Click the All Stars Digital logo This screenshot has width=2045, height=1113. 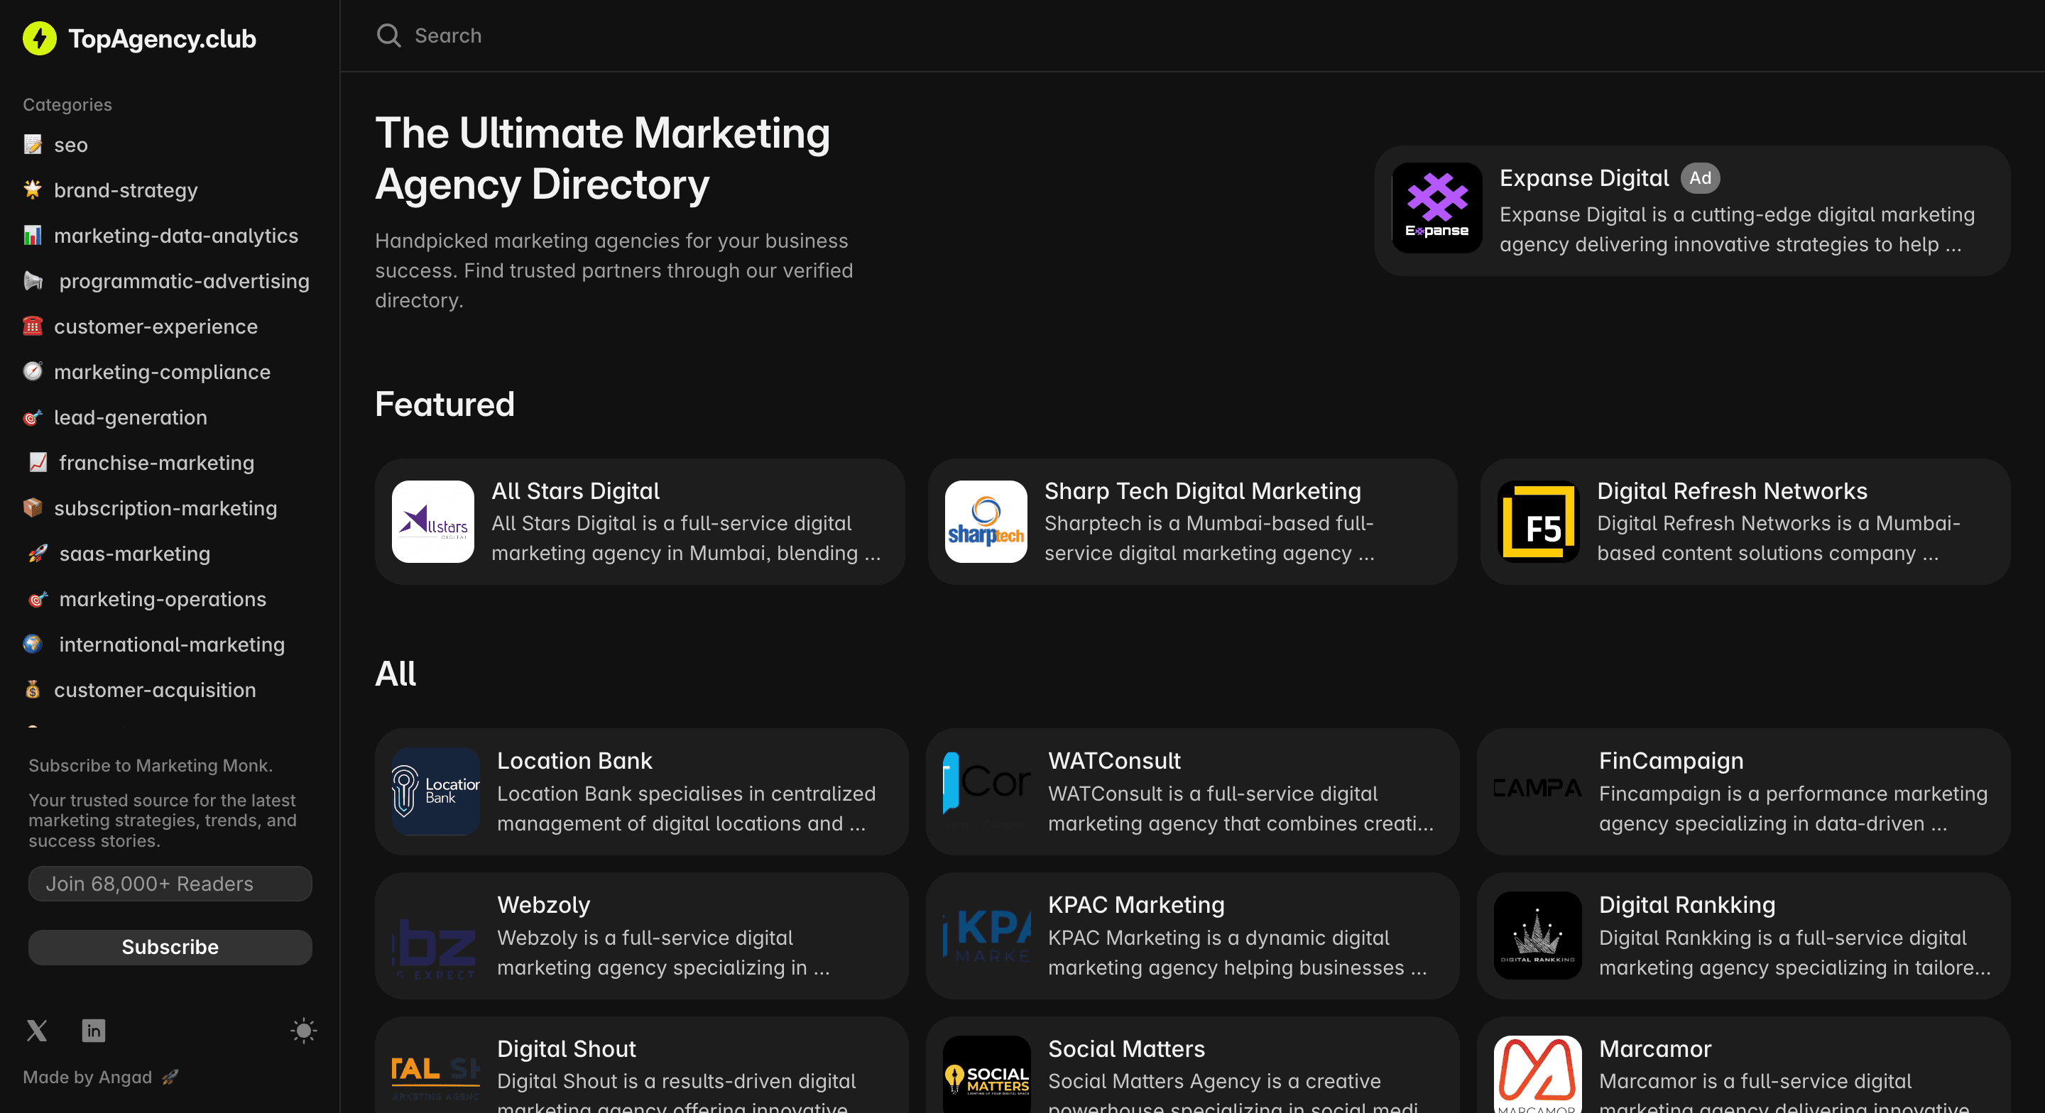click(x=432, y=522)
